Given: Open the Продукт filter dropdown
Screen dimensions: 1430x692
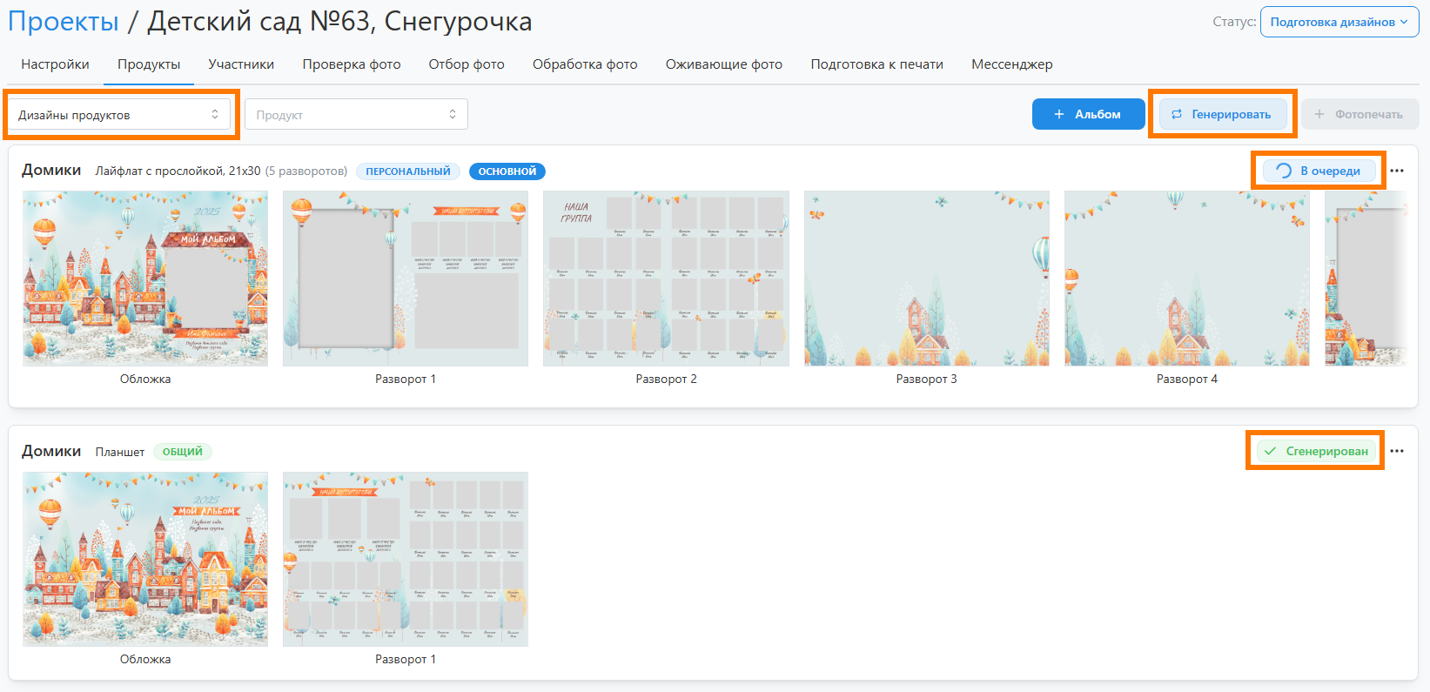Looking at the screenshot, I should click(356, 115).
